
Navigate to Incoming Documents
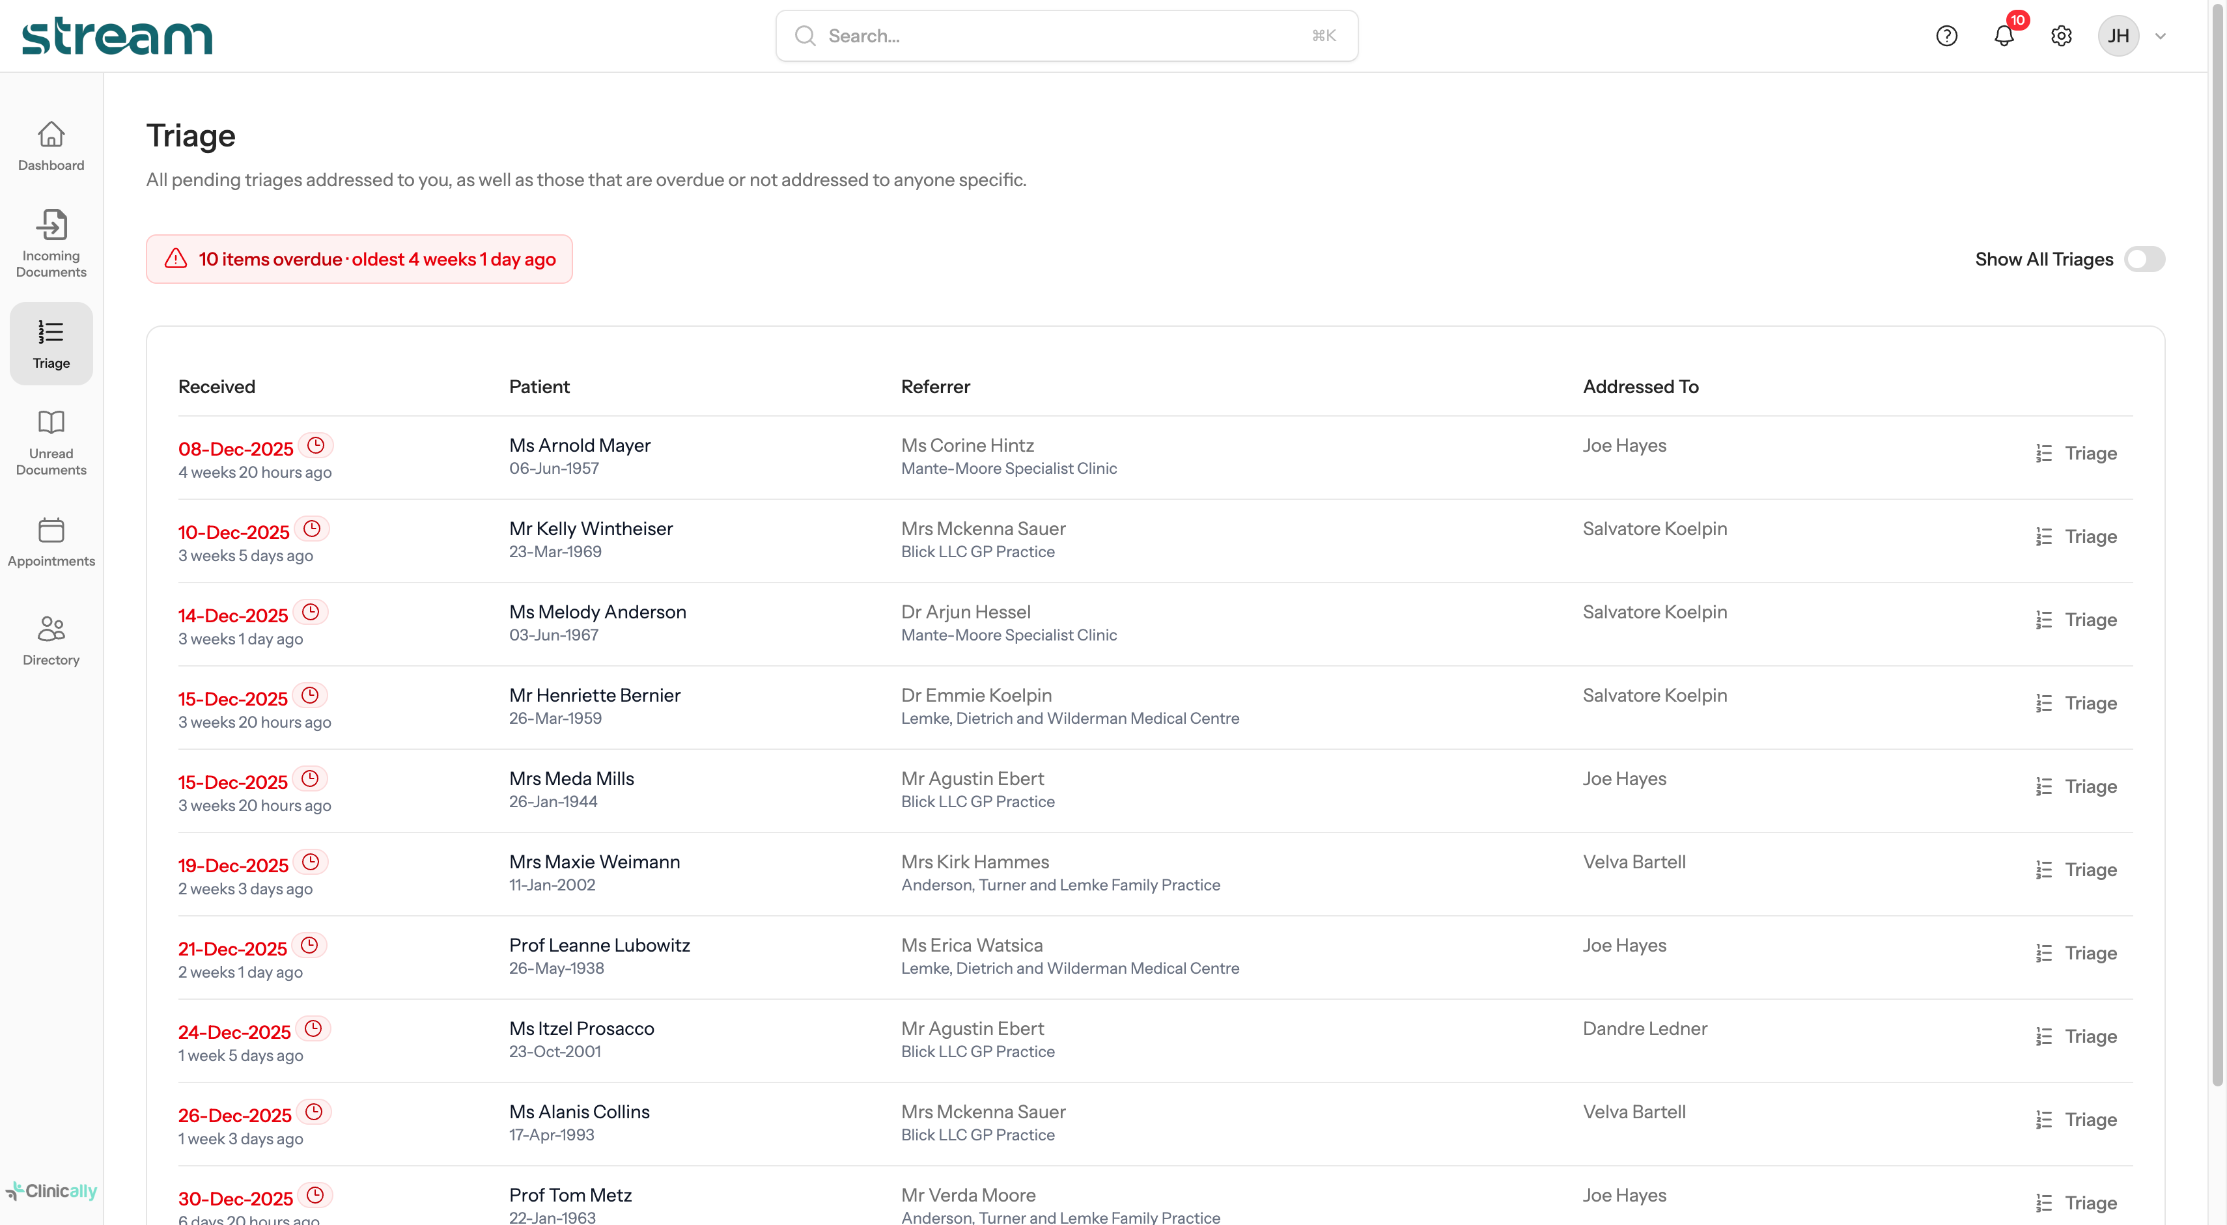[50, 242]
